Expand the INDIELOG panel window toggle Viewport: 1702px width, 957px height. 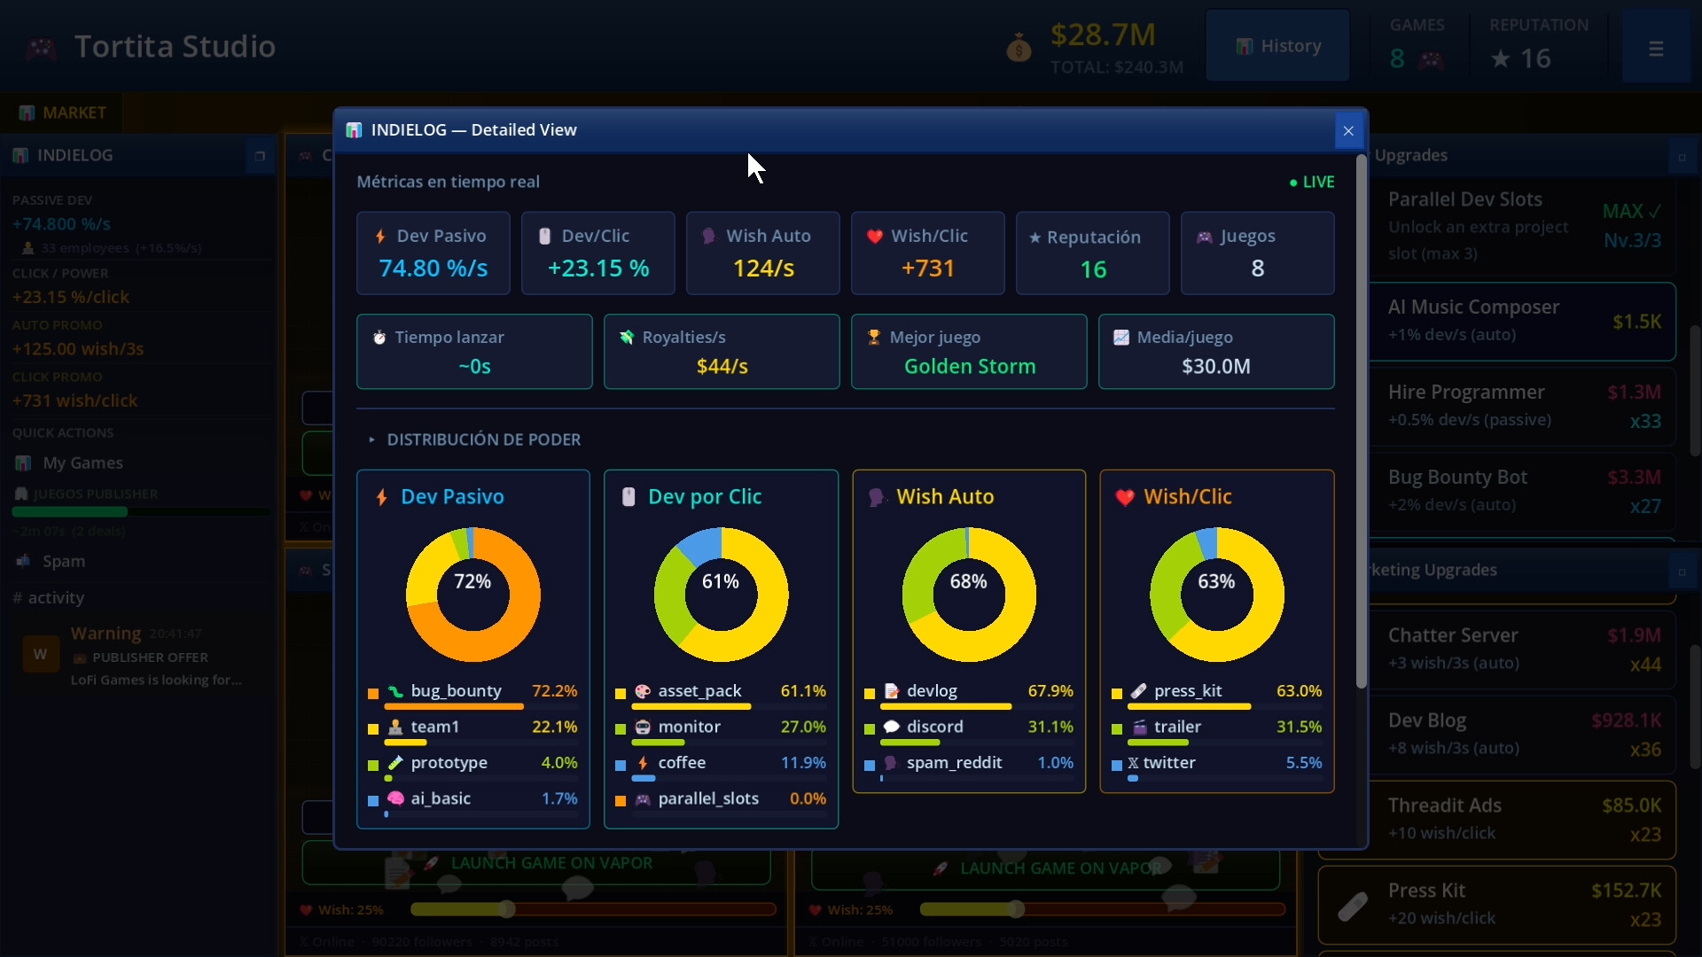coord(260,156)
